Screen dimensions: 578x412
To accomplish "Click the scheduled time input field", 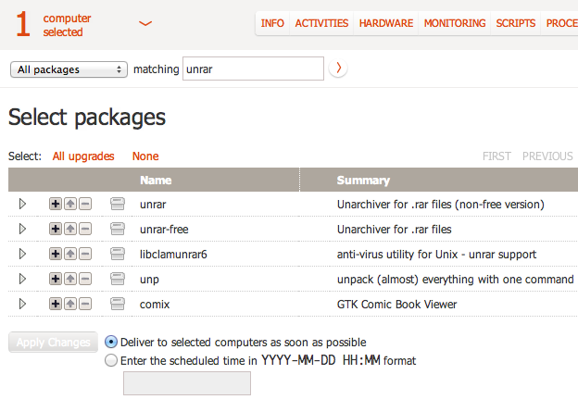I will (187, 383).
